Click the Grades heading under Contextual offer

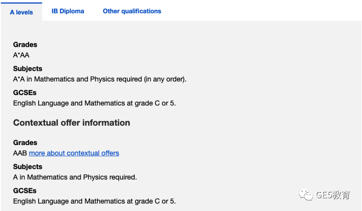click(x=25, y=142)
